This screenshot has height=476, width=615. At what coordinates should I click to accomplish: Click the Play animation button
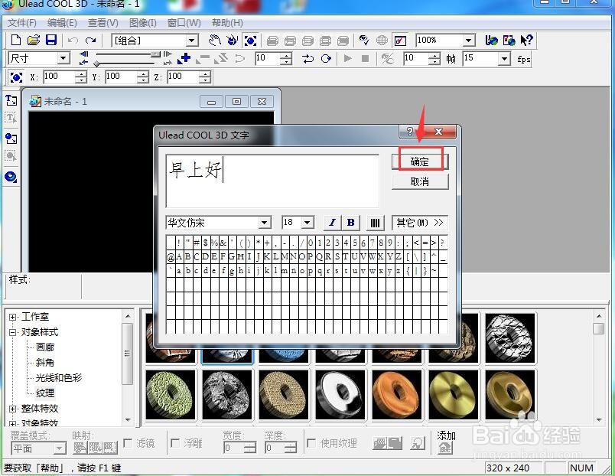(347, 58)
